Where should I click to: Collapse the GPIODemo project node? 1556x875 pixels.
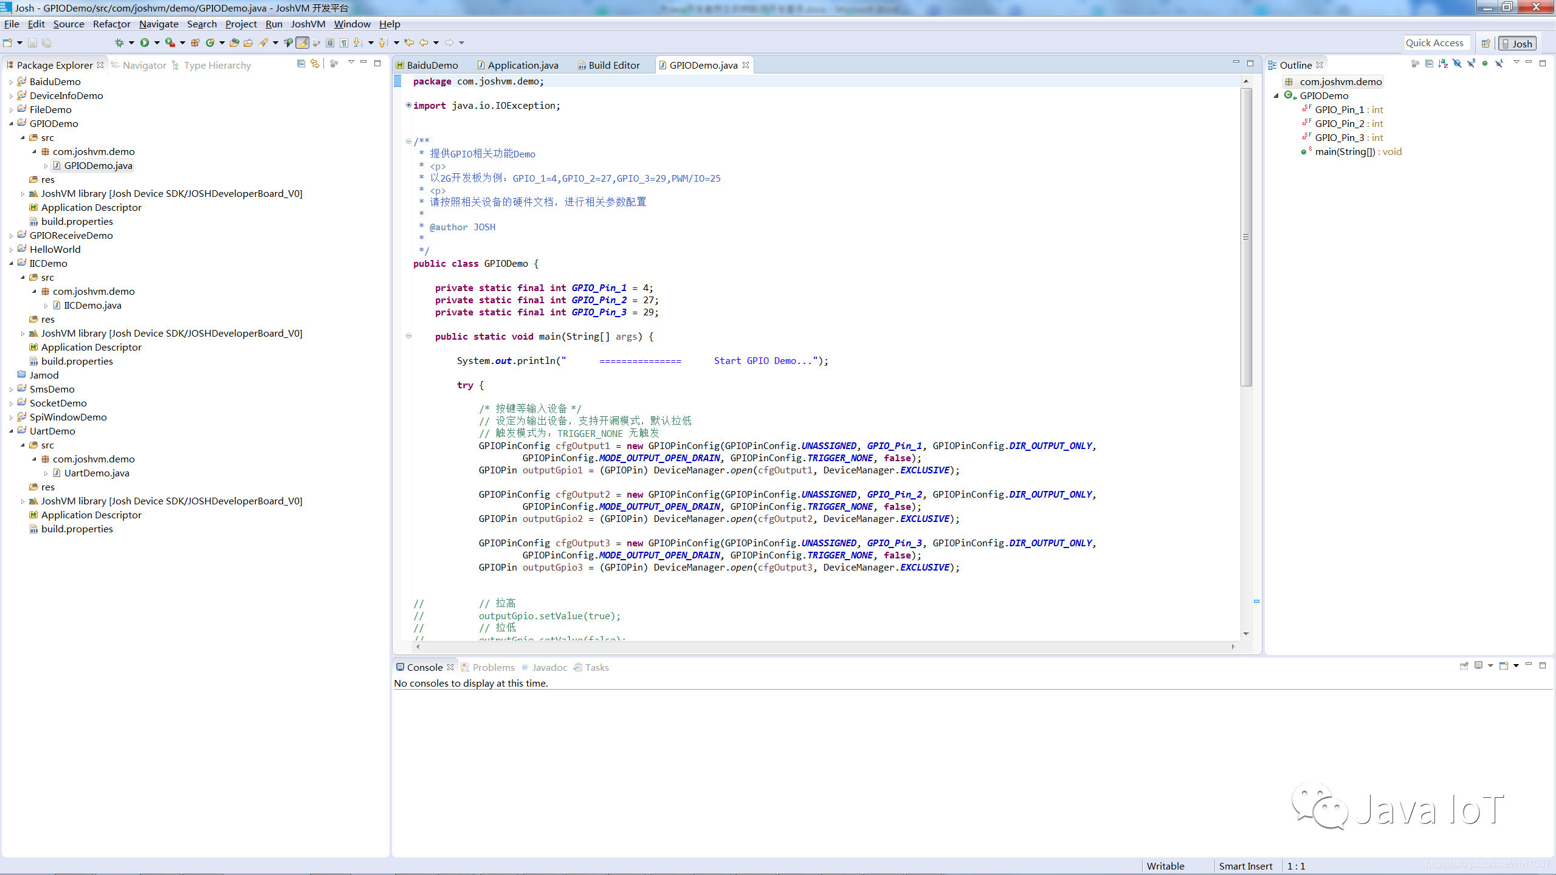[x=11, y=123]
